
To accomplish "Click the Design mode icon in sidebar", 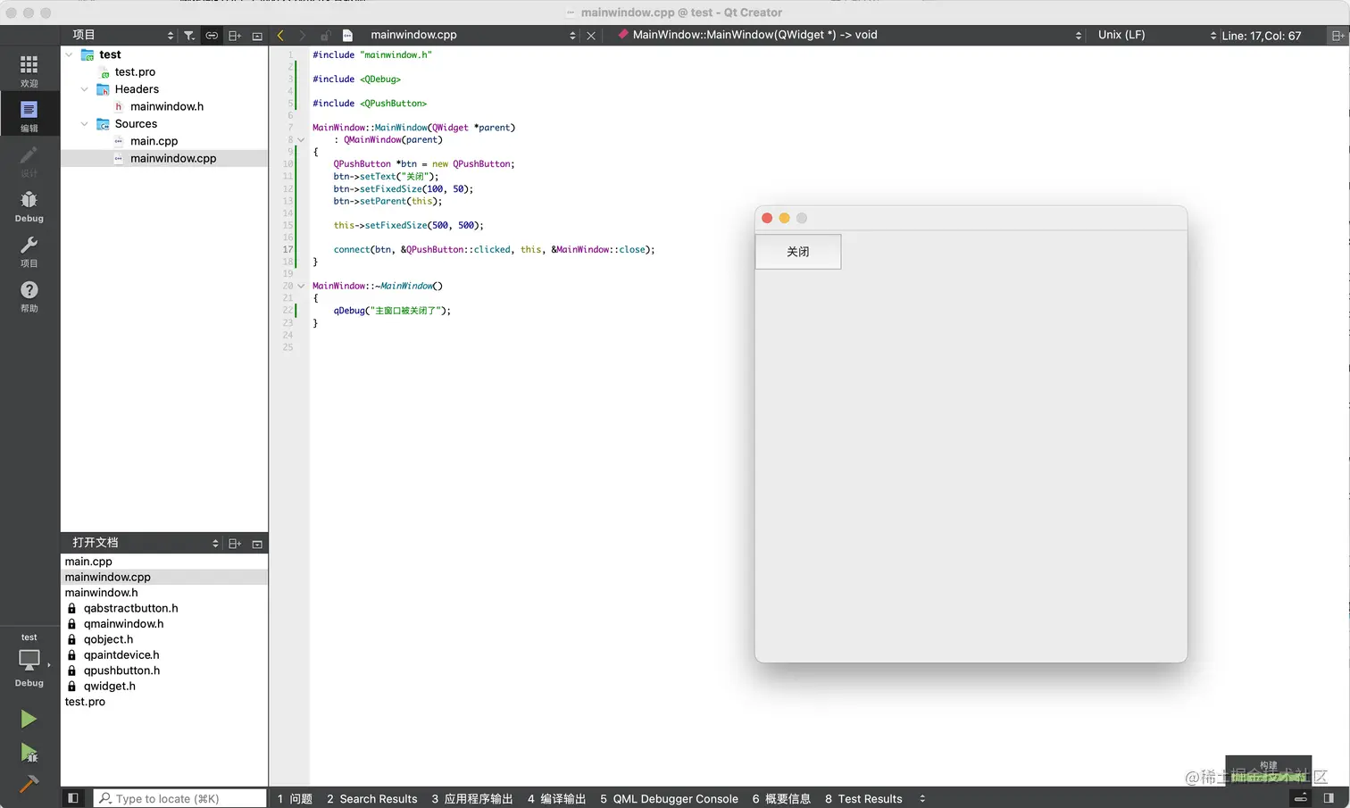I will point(29,161).
